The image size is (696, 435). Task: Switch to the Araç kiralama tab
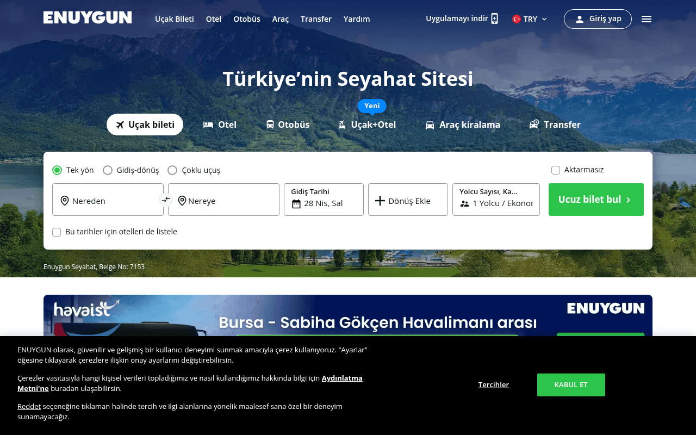[463, 125]
